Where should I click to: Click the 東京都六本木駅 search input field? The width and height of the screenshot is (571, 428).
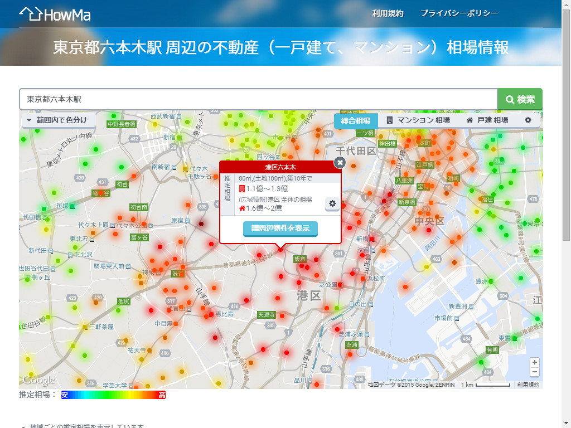258,99
